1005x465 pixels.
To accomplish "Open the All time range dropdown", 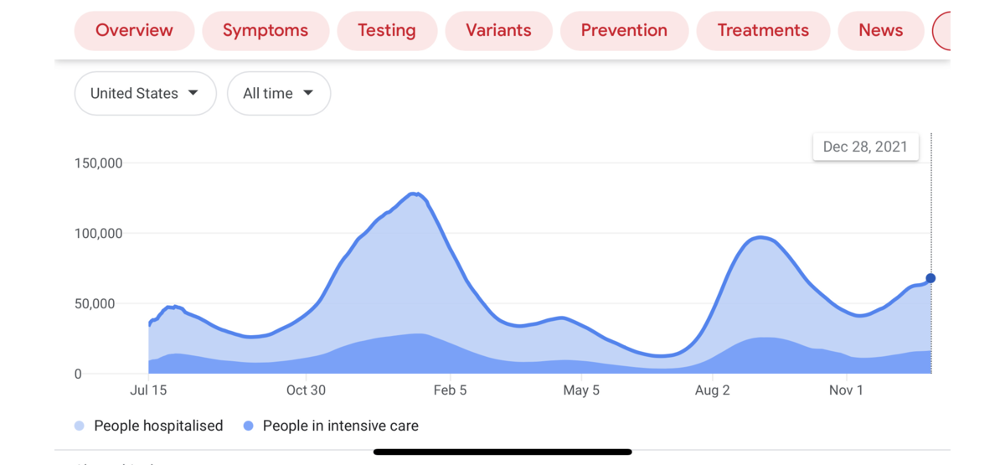I will 278,93.
